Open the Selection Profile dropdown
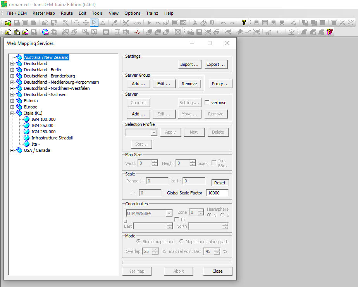 (x=154, y=132)
